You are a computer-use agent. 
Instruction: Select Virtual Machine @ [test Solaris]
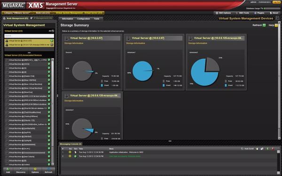click(x=28, y=157)
